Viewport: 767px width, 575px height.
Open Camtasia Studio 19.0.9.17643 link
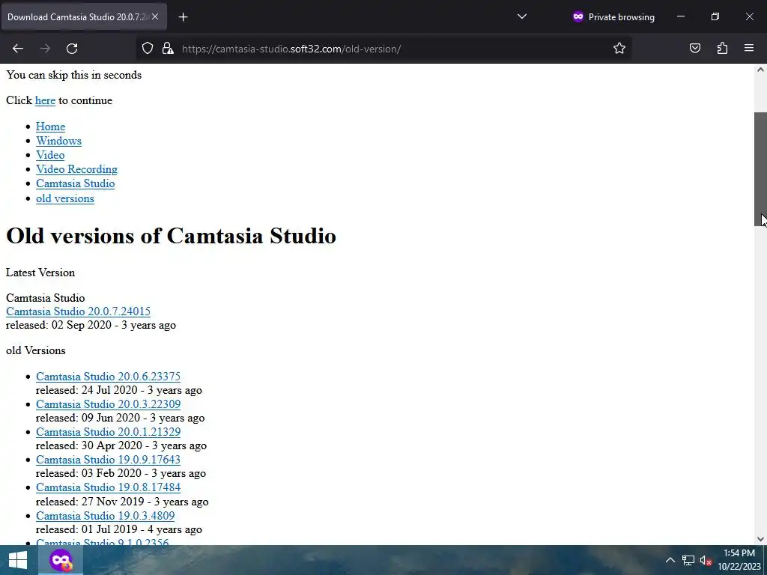coord(108,460)
